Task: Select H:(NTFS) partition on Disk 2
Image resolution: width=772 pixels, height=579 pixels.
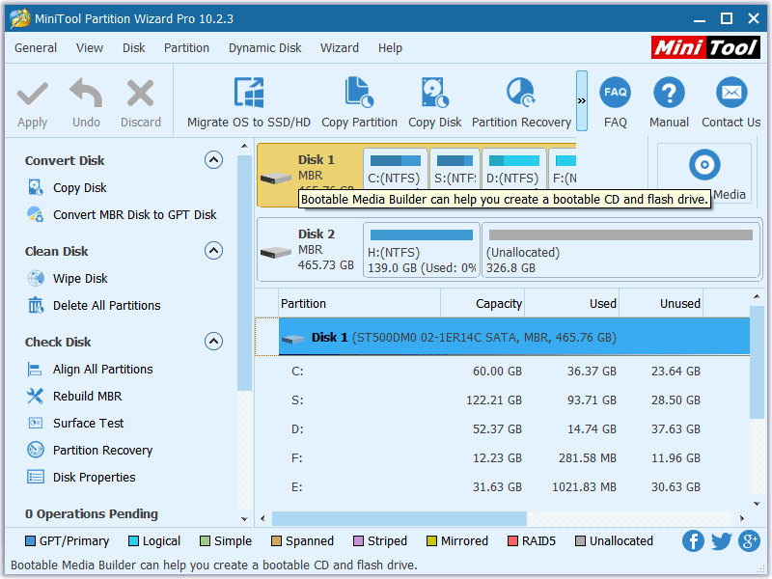Action: pyautogui.click(x=422, y=250)
